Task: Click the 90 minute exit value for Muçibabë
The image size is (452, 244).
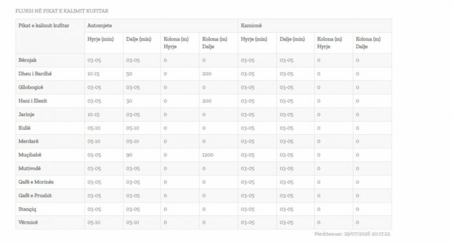Action: 129,155
